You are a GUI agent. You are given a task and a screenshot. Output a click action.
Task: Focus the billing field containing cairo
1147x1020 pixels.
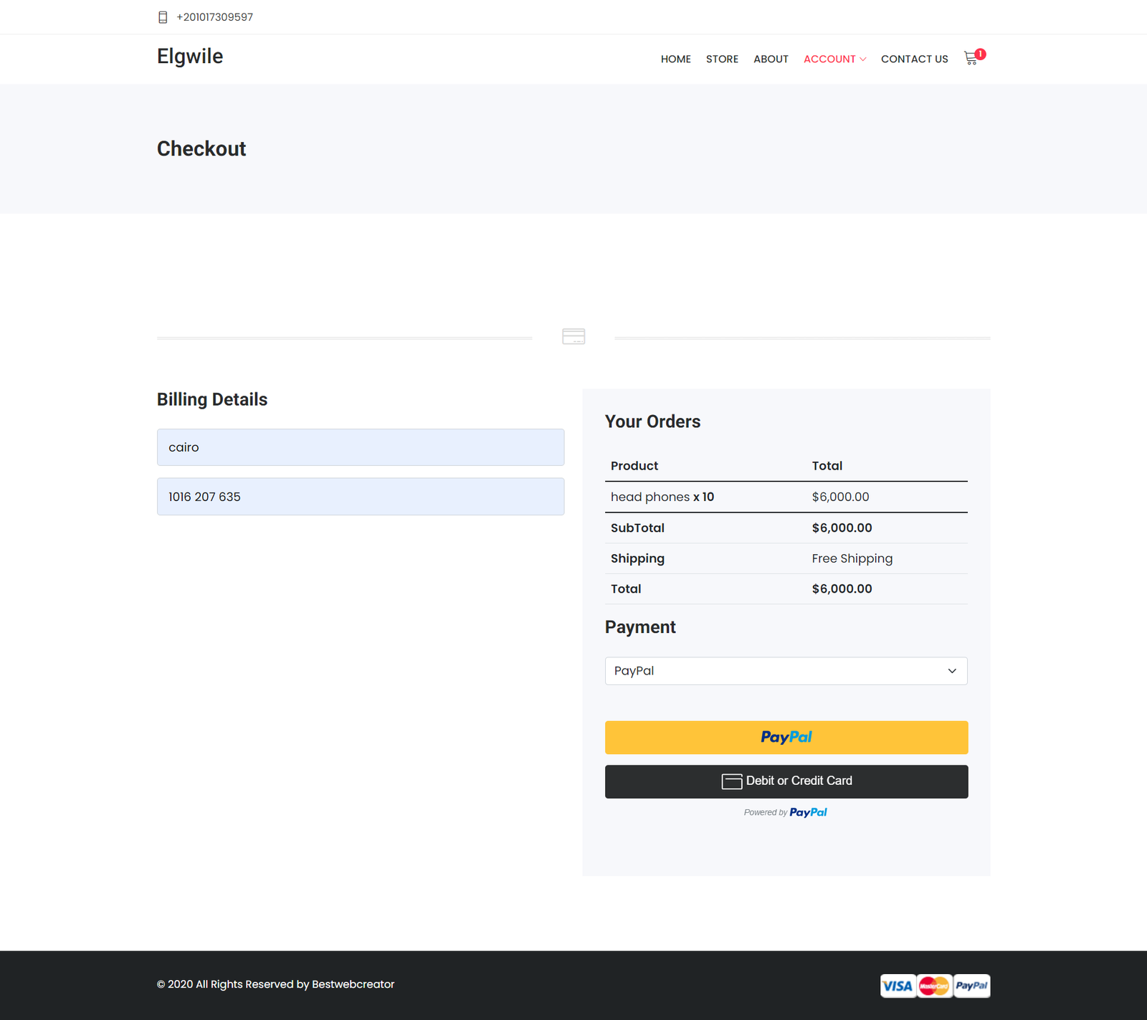(x=360, y=447)
